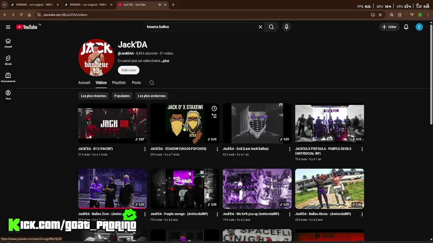Open a new browser tab
Image resolution: width=433 pixels, height=243 pixels.
pyautogui.click(x=173, y=5)
